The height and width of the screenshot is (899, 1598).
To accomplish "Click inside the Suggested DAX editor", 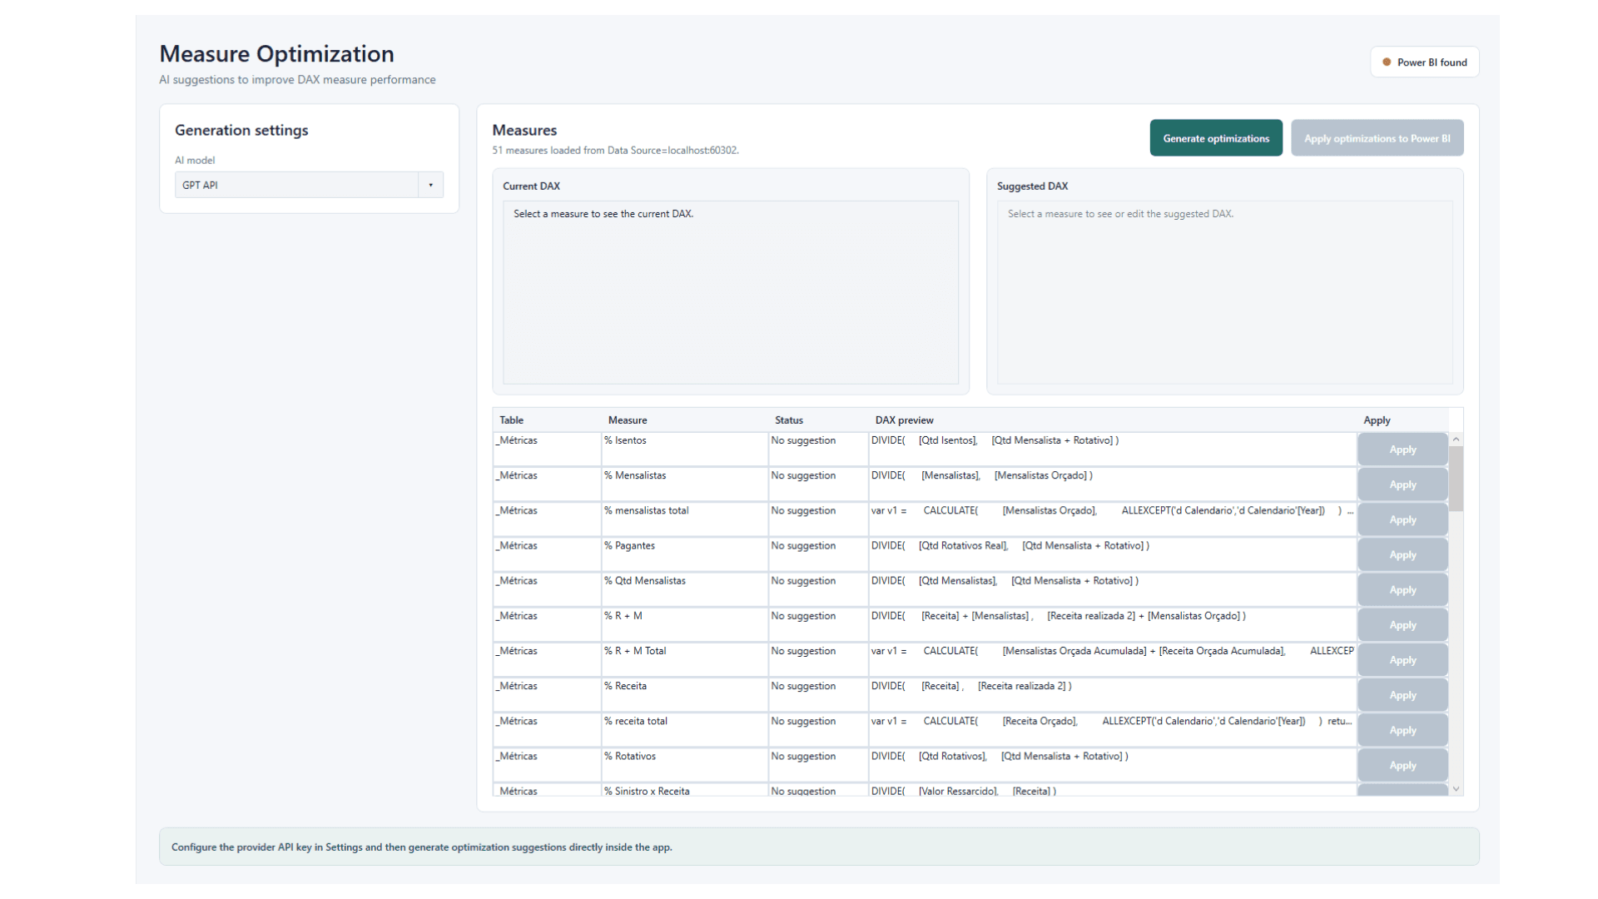I will tap(1224, 292).
